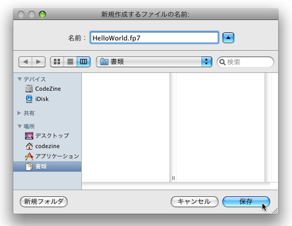Click the キャンセル button
Image resolution: width=292 pixels, height=226 pixels.
coord(194,201)
